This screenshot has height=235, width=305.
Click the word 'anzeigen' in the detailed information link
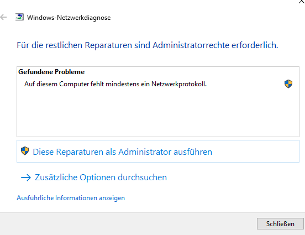click(112, 198)
